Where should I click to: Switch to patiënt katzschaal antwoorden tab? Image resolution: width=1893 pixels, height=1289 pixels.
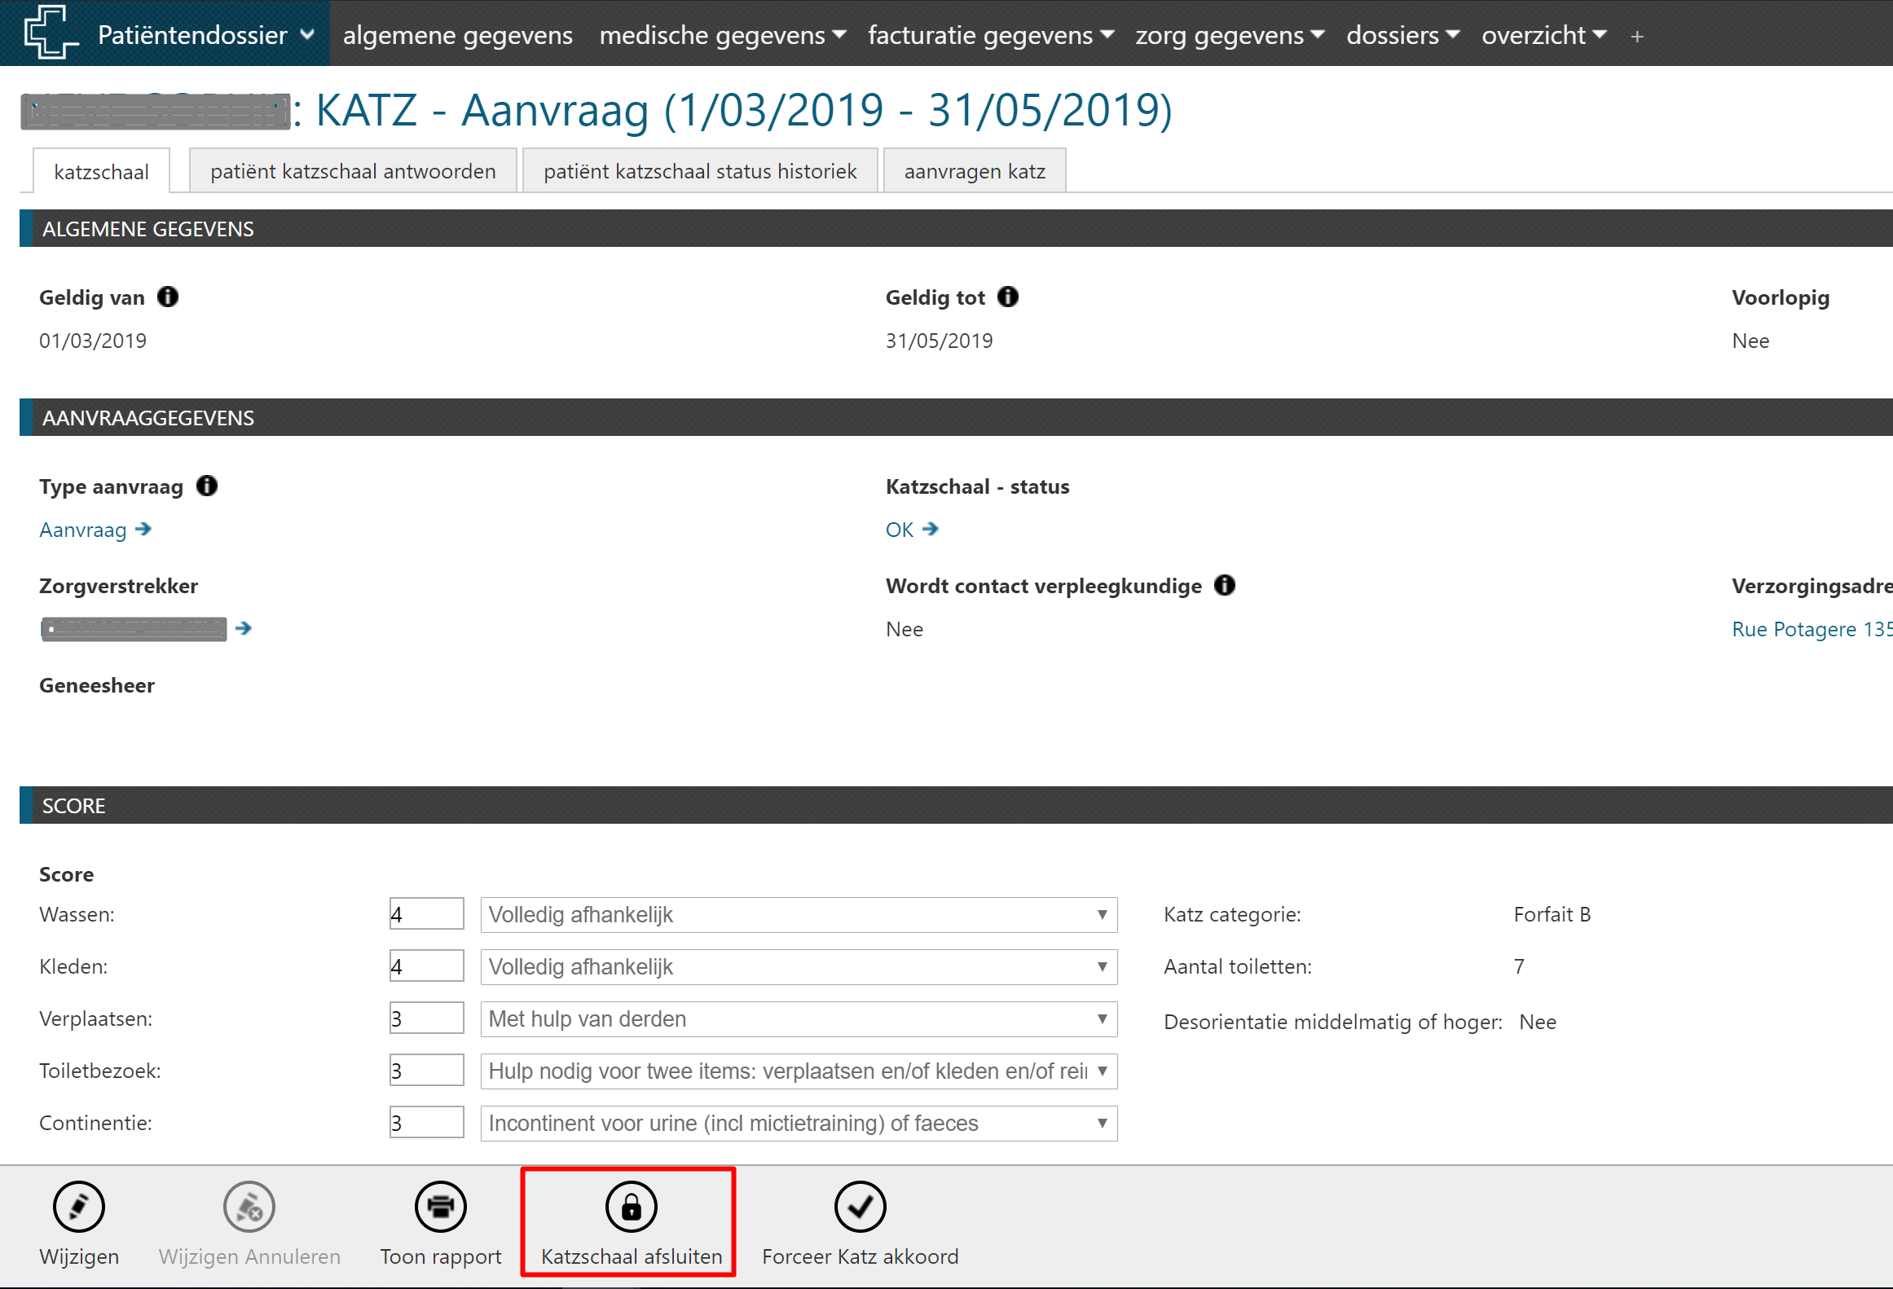pos(353,171)
